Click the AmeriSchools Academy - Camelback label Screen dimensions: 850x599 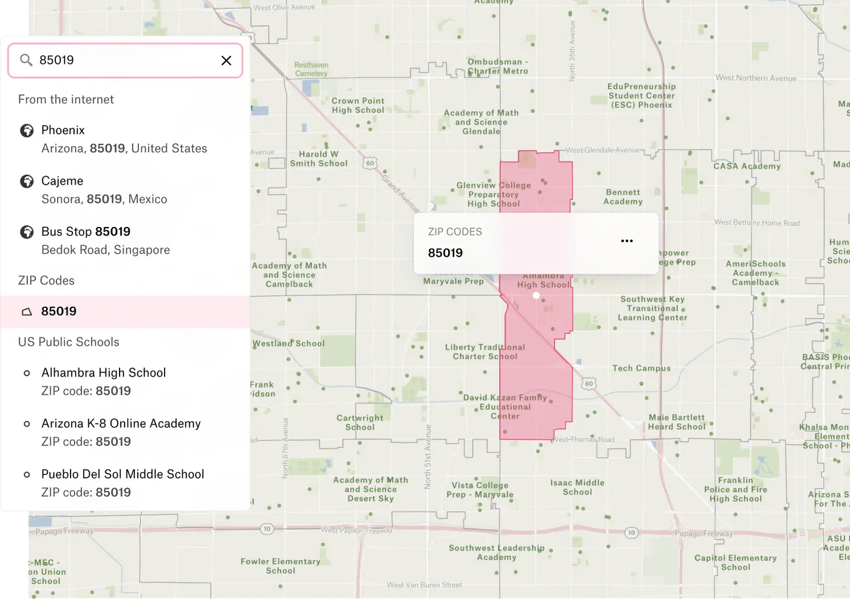tap(756, 273)
